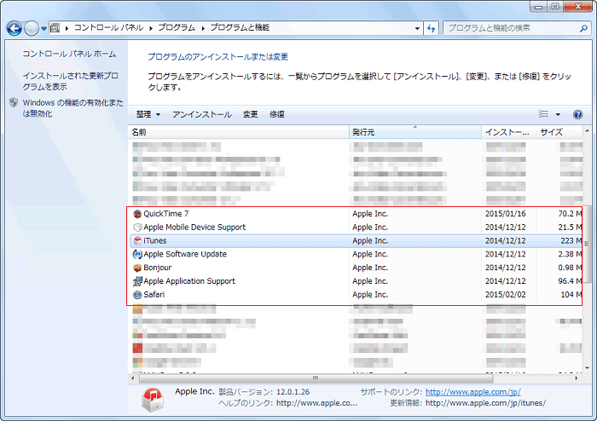Viewport: 597px width, 421px height.
Task: Click vertical scrollbar down arrow
Action: coord(587,368)
